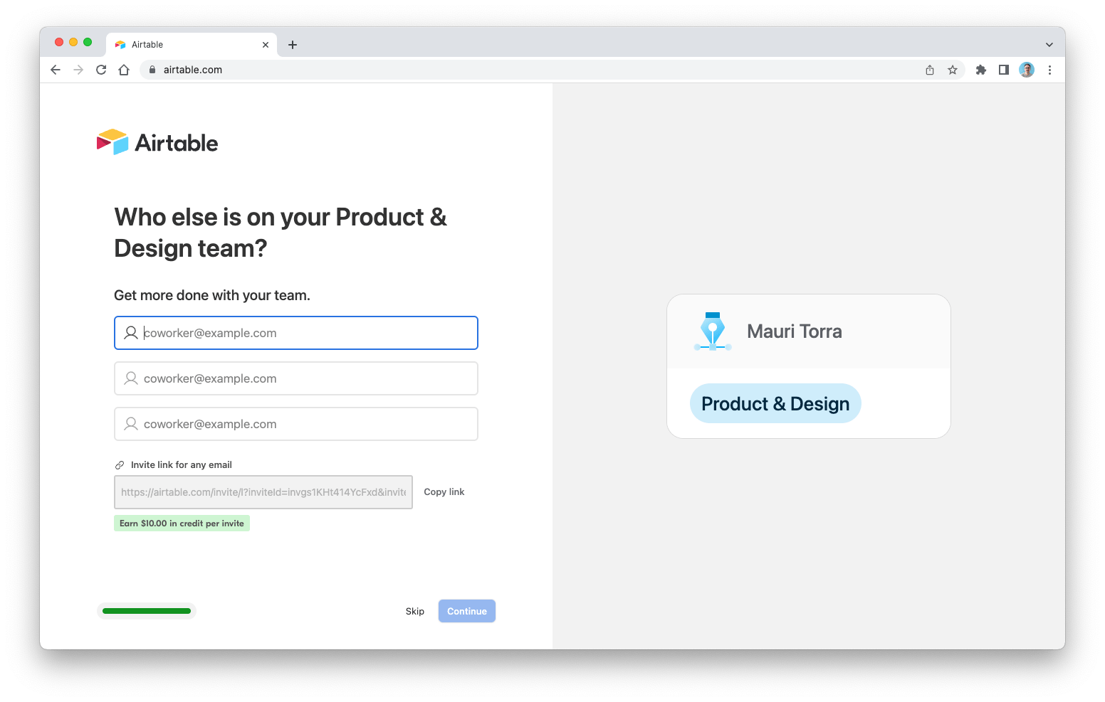The width and height of the screenshot is (1105, 702).
Task: Click the share icon in the browser toolbar
Action: [x=929, y=70]
